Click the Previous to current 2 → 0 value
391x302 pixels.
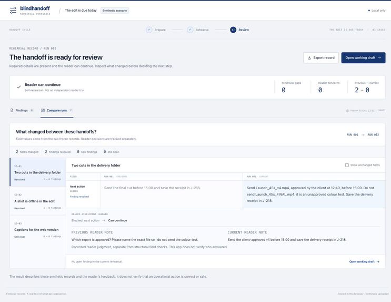tap(362, 90)
